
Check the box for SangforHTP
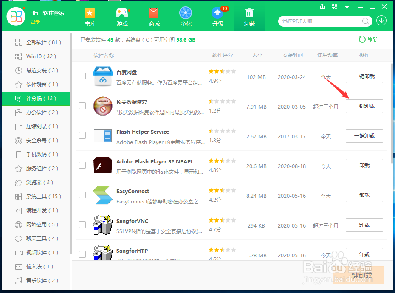(x=82, y=254)
